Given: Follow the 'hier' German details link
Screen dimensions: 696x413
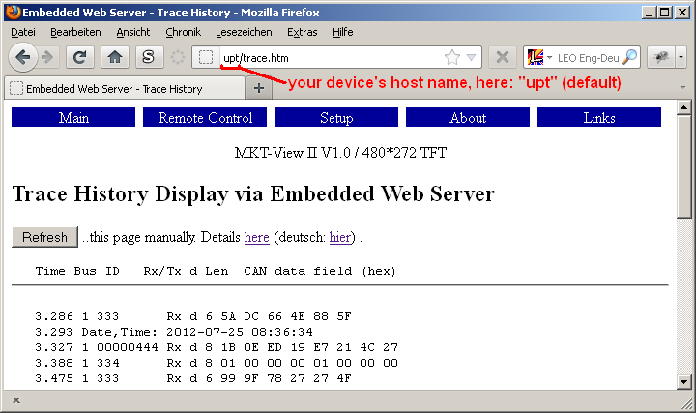Looking at the screenshot, I should 340,237.
